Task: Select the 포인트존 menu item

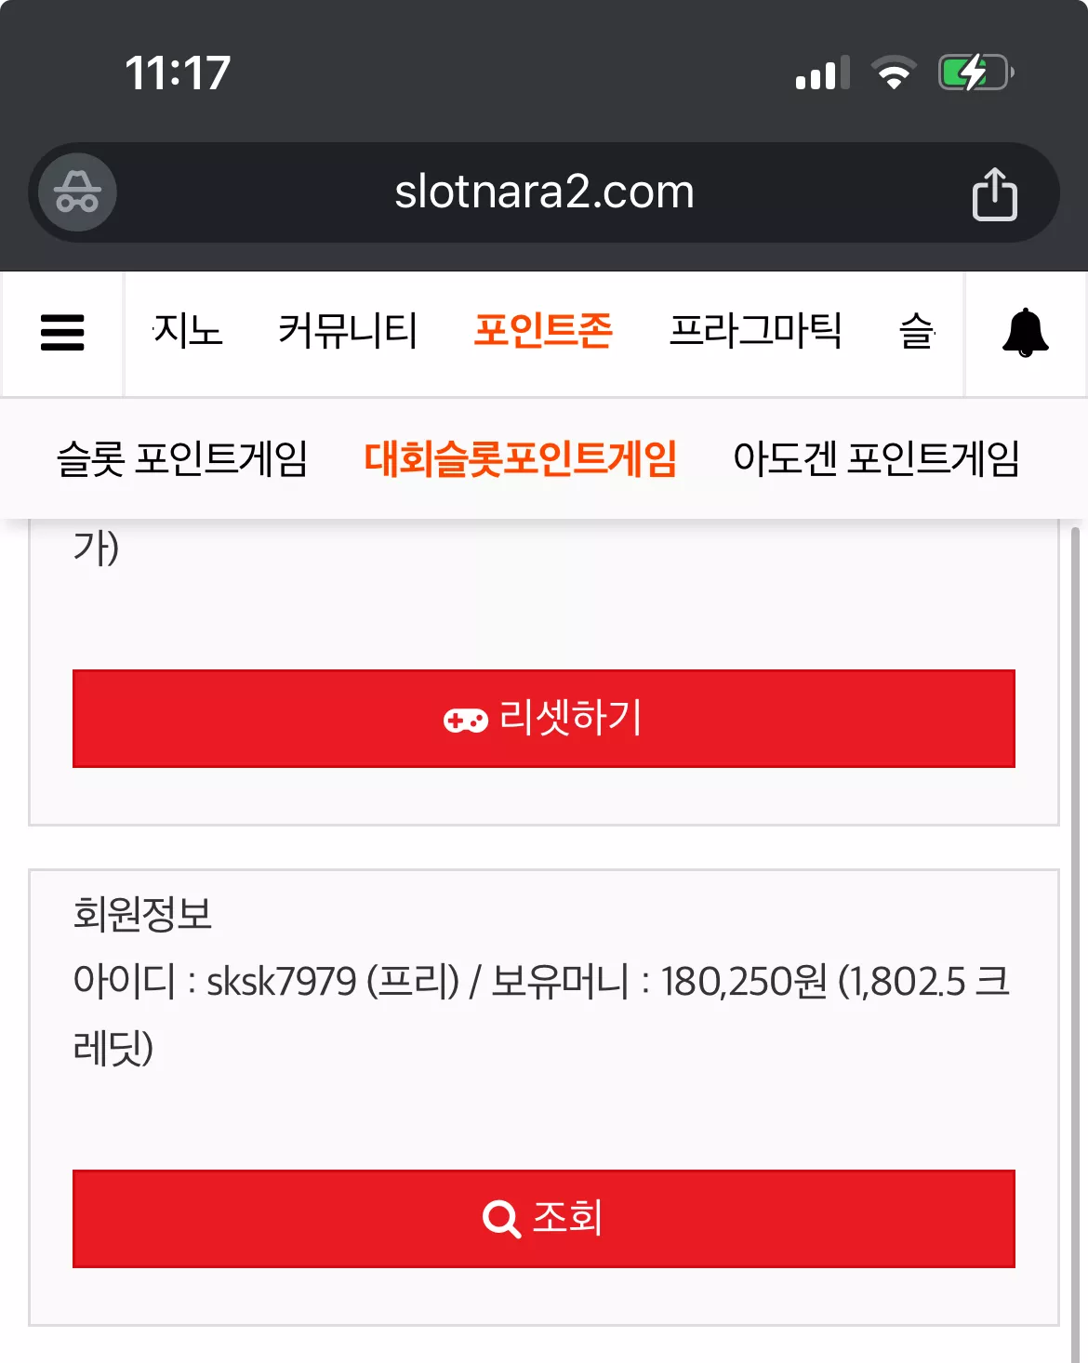Action: (543, 331)
